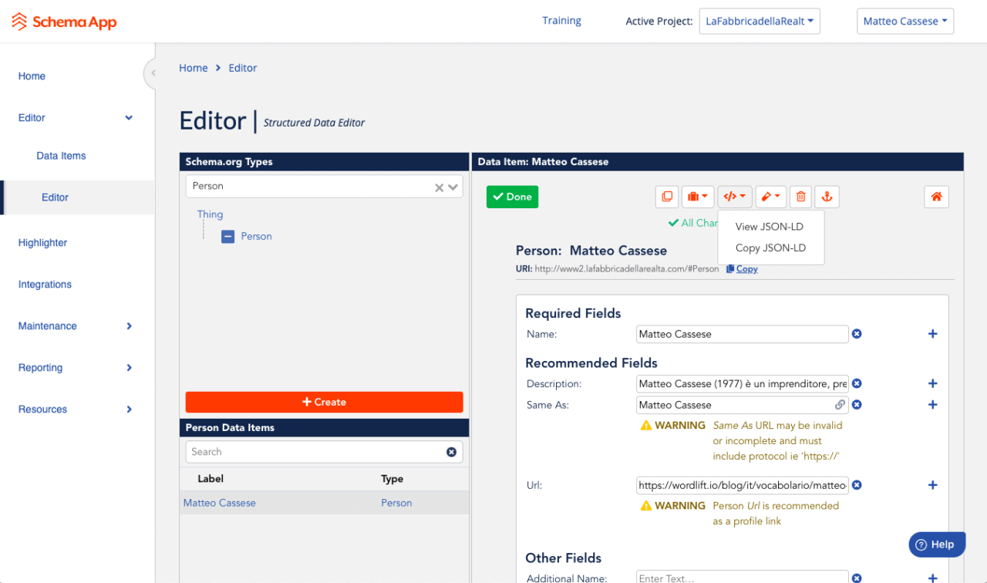
Task: Clear the Description field with its X icon
Action: coord(856,383)
